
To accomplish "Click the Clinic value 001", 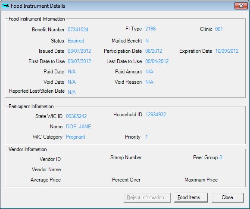I will [219, 29].
